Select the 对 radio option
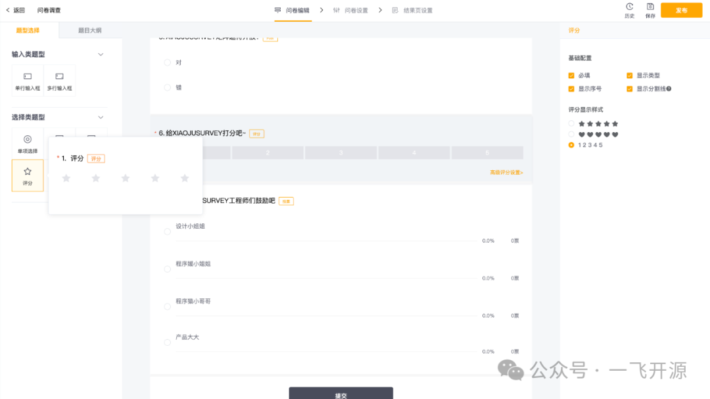710x399 pixels. tap(168, 62)
